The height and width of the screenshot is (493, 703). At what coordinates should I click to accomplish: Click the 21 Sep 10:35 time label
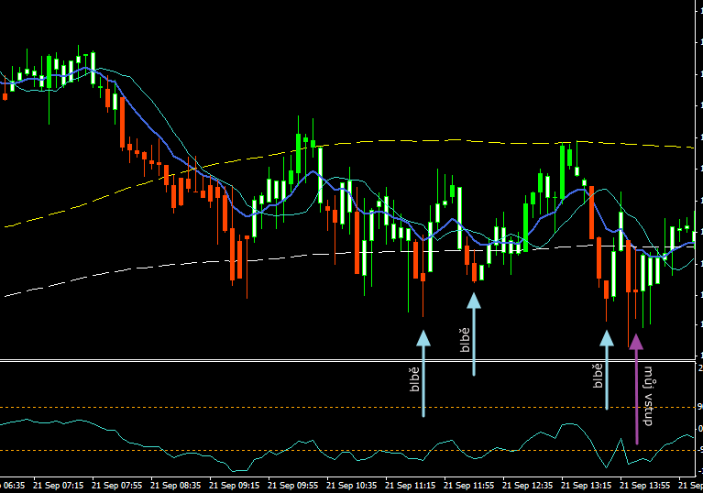click(x=352, y=486)
